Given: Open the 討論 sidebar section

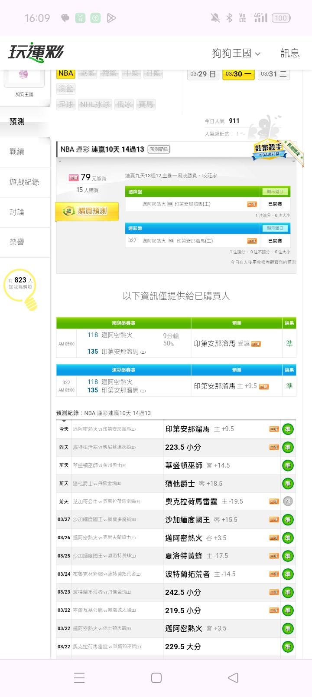Looking at the screenshot, I should pos(25,212).
